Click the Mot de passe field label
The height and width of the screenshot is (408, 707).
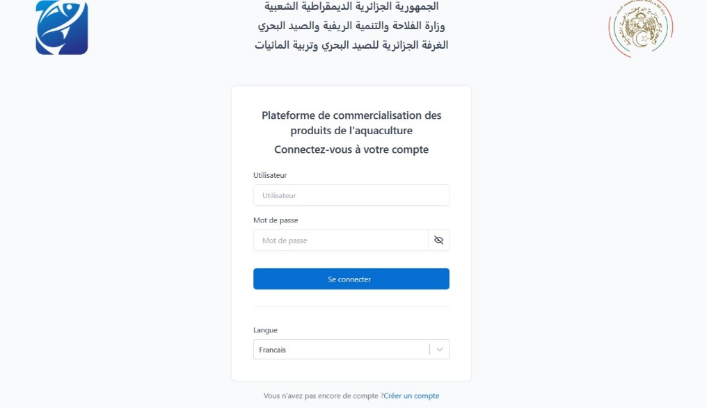(x=276, y=220)
